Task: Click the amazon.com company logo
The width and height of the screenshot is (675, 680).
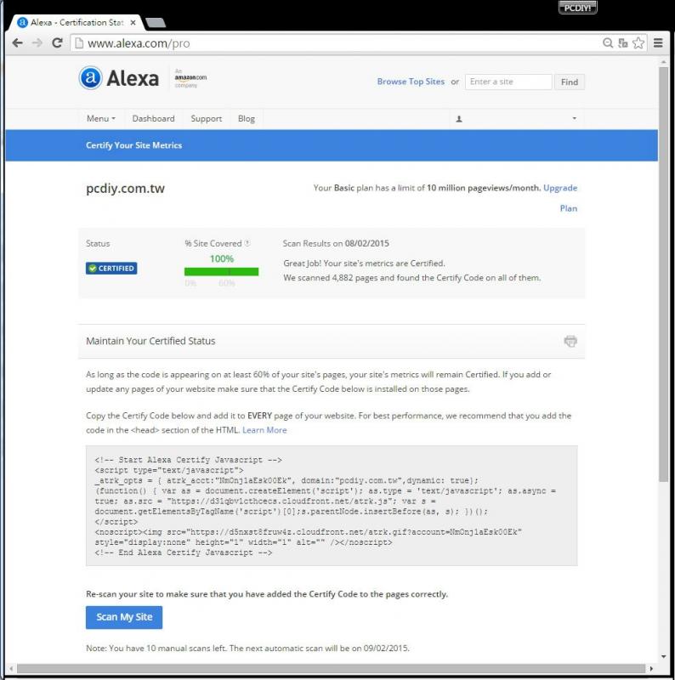Action: click(x=190, y=78)
